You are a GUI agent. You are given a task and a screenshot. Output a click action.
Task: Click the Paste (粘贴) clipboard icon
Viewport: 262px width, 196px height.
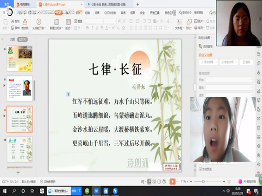pyautogui.click(x=6, y=22)
